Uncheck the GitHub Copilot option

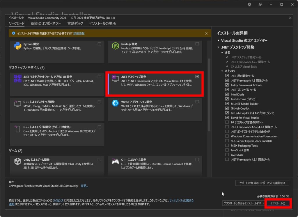[x=228, y=108]
